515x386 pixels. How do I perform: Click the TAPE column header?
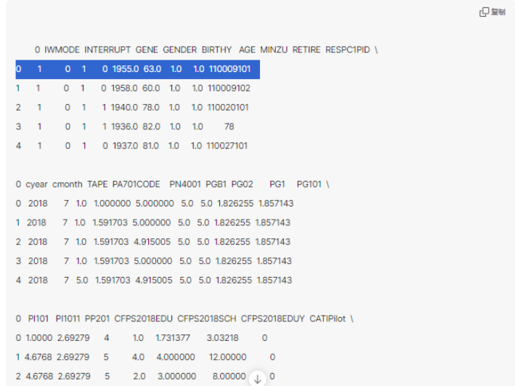97,184
